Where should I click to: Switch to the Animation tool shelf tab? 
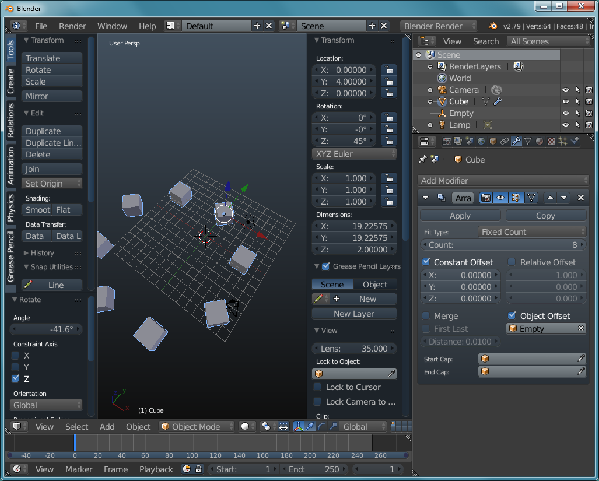coord(10,166)
